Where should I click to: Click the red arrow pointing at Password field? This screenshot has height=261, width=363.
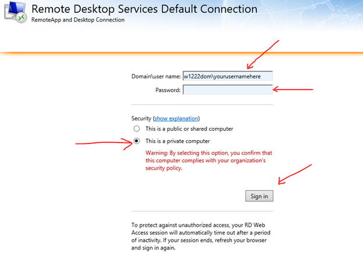click(x=294, y=90)
